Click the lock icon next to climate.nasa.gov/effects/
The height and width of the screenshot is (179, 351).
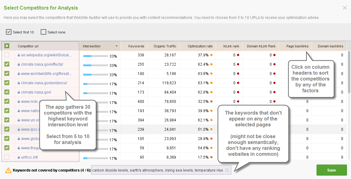(x=19, y=64)
